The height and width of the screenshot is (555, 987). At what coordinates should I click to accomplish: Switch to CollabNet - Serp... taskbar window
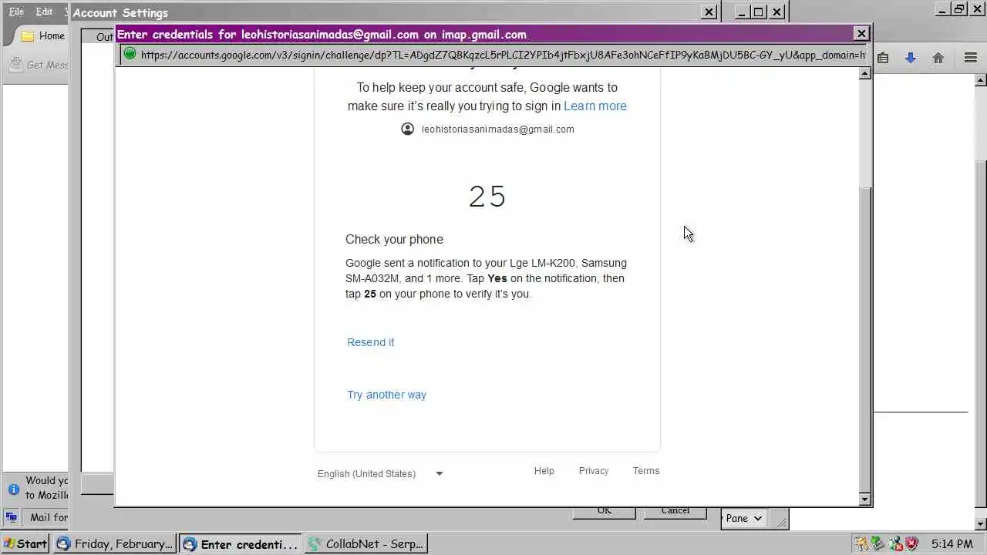pyautogui.click(x=366, y=543)
